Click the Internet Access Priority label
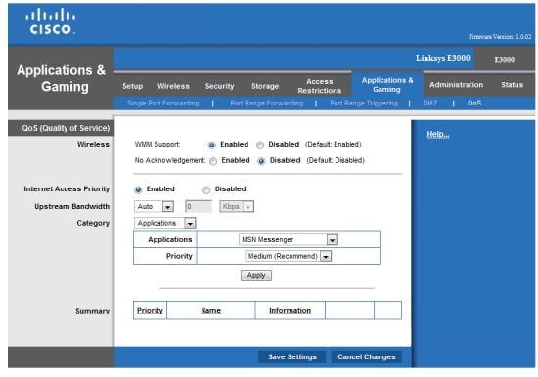The image size is (538, 377). click(x=67, y=188)
